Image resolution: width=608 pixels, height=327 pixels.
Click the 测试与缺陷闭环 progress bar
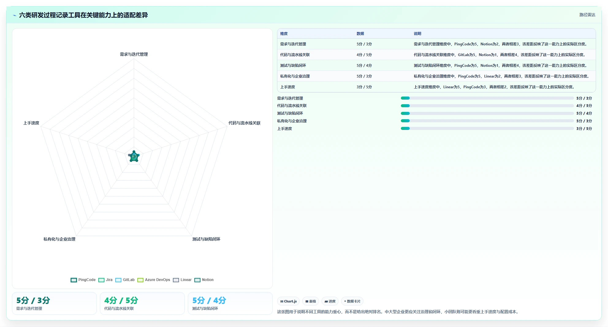pos(487,113)
